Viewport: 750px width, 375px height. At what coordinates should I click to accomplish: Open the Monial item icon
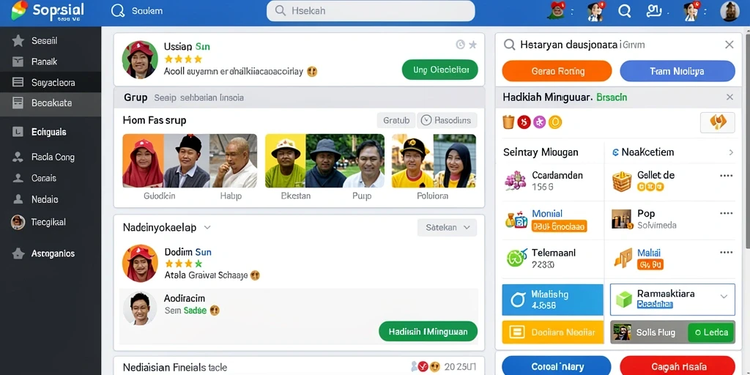click(x=516, y=220)
